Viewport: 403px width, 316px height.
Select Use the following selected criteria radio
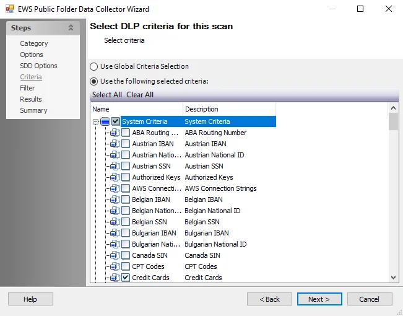[94, 82]
